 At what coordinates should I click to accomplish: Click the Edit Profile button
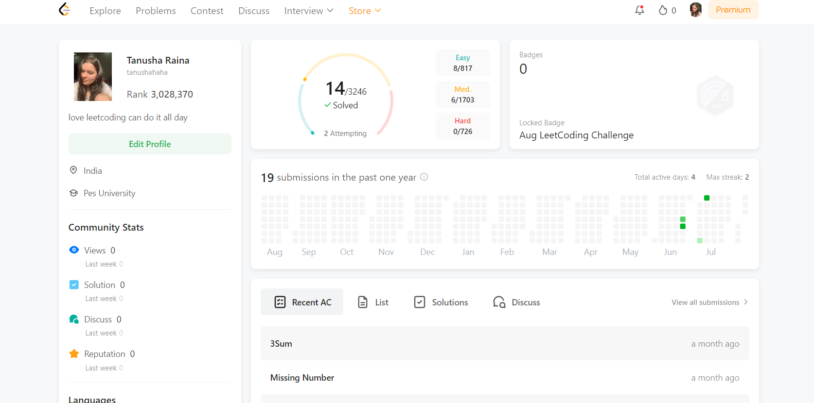(150, 144)
